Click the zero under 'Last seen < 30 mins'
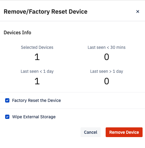Screen dimensions: 145x148 (x=107, y=57)
